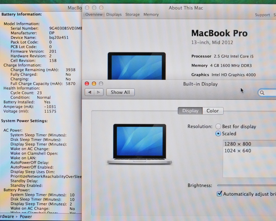Go back with the left arrow in Built-in Display
The width and height of the screenshot is (276, 221).
pyautogui.click(x=89, y=92)
